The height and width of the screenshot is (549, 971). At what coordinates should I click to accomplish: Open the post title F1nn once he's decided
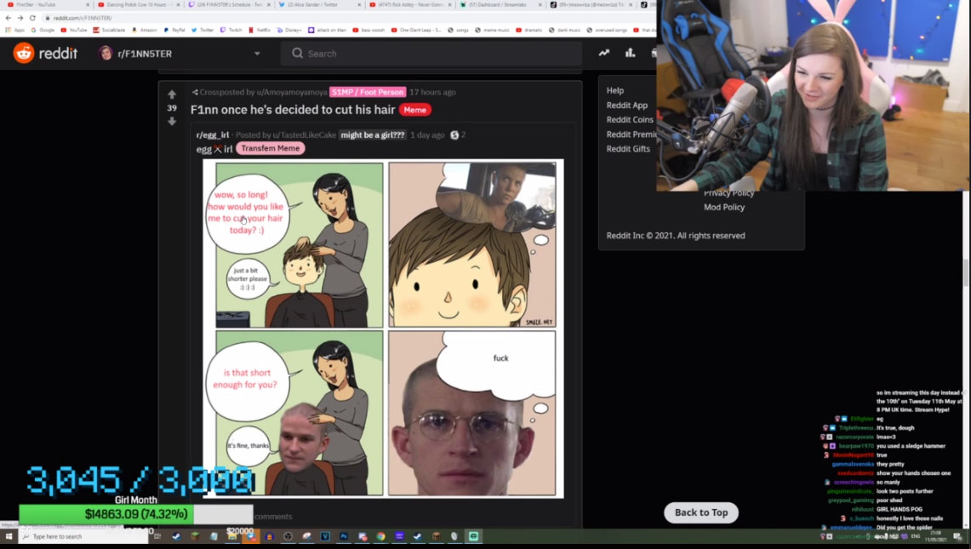coord(293,110)
